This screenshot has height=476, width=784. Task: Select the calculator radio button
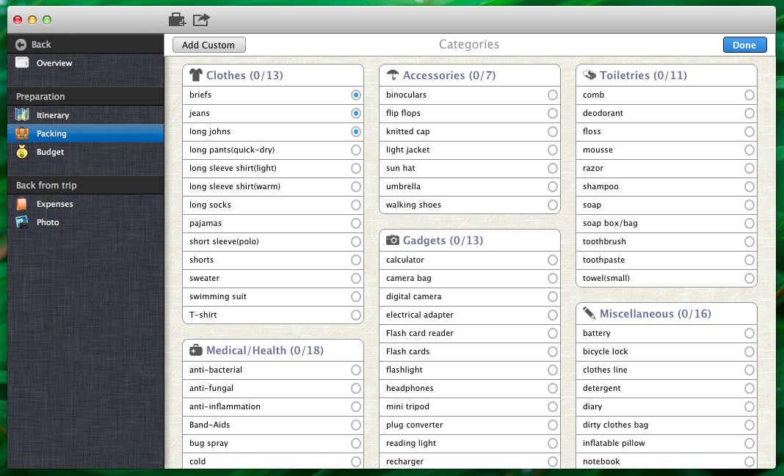553,260
